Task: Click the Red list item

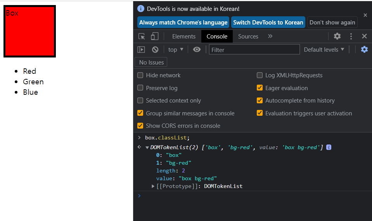Action: pos(29,71)
